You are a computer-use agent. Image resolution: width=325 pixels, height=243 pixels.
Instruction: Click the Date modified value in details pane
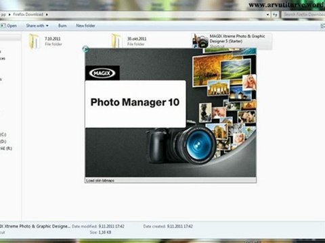pyautogui.click(x=111, y=226)
